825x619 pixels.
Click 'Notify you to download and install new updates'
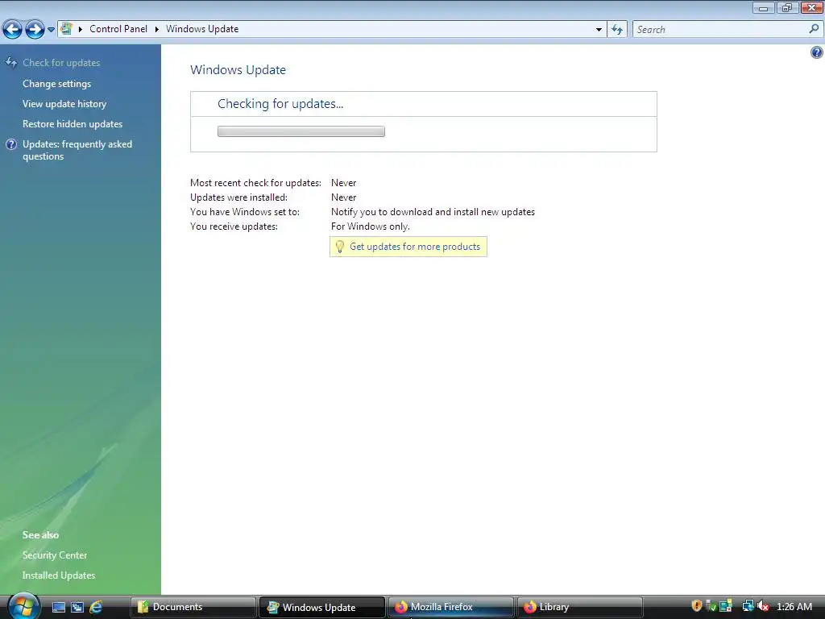(x=433, y=212)
